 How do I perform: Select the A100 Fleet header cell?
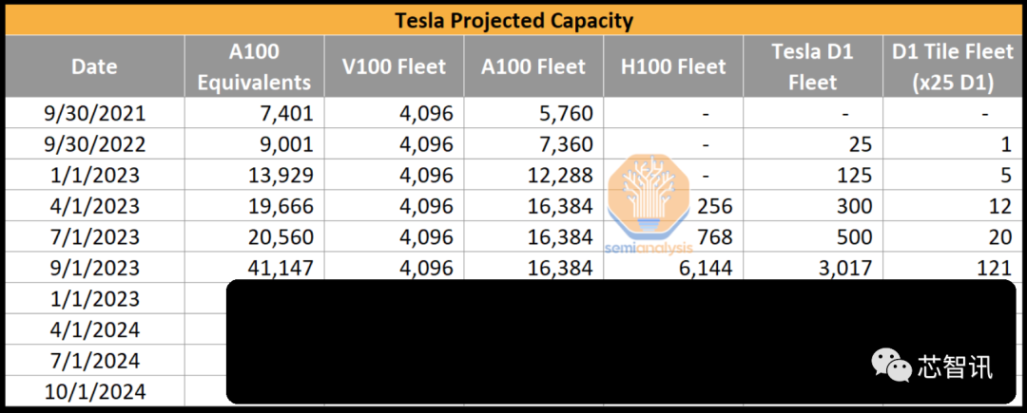tap(533, 66)
